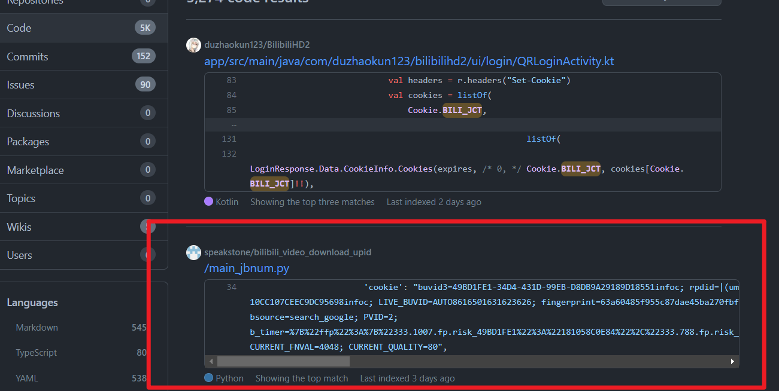Image resolution: width=779 pixels, height=391 pixels.
Task: Click the horizontal scrollbar thumb in main_jbnum.py
Action: tap(283, 362)
